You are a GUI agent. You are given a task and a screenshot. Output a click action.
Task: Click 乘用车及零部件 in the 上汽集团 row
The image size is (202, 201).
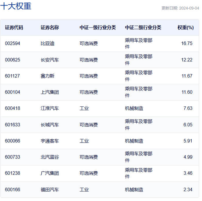coord(139,92)
